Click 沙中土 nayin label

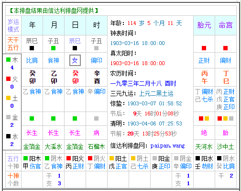click(x=225, y=146)
